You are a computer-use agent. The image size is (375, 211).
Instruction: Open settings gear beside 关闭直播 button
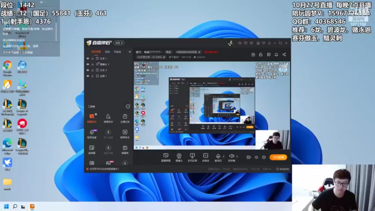pos(264,157)
